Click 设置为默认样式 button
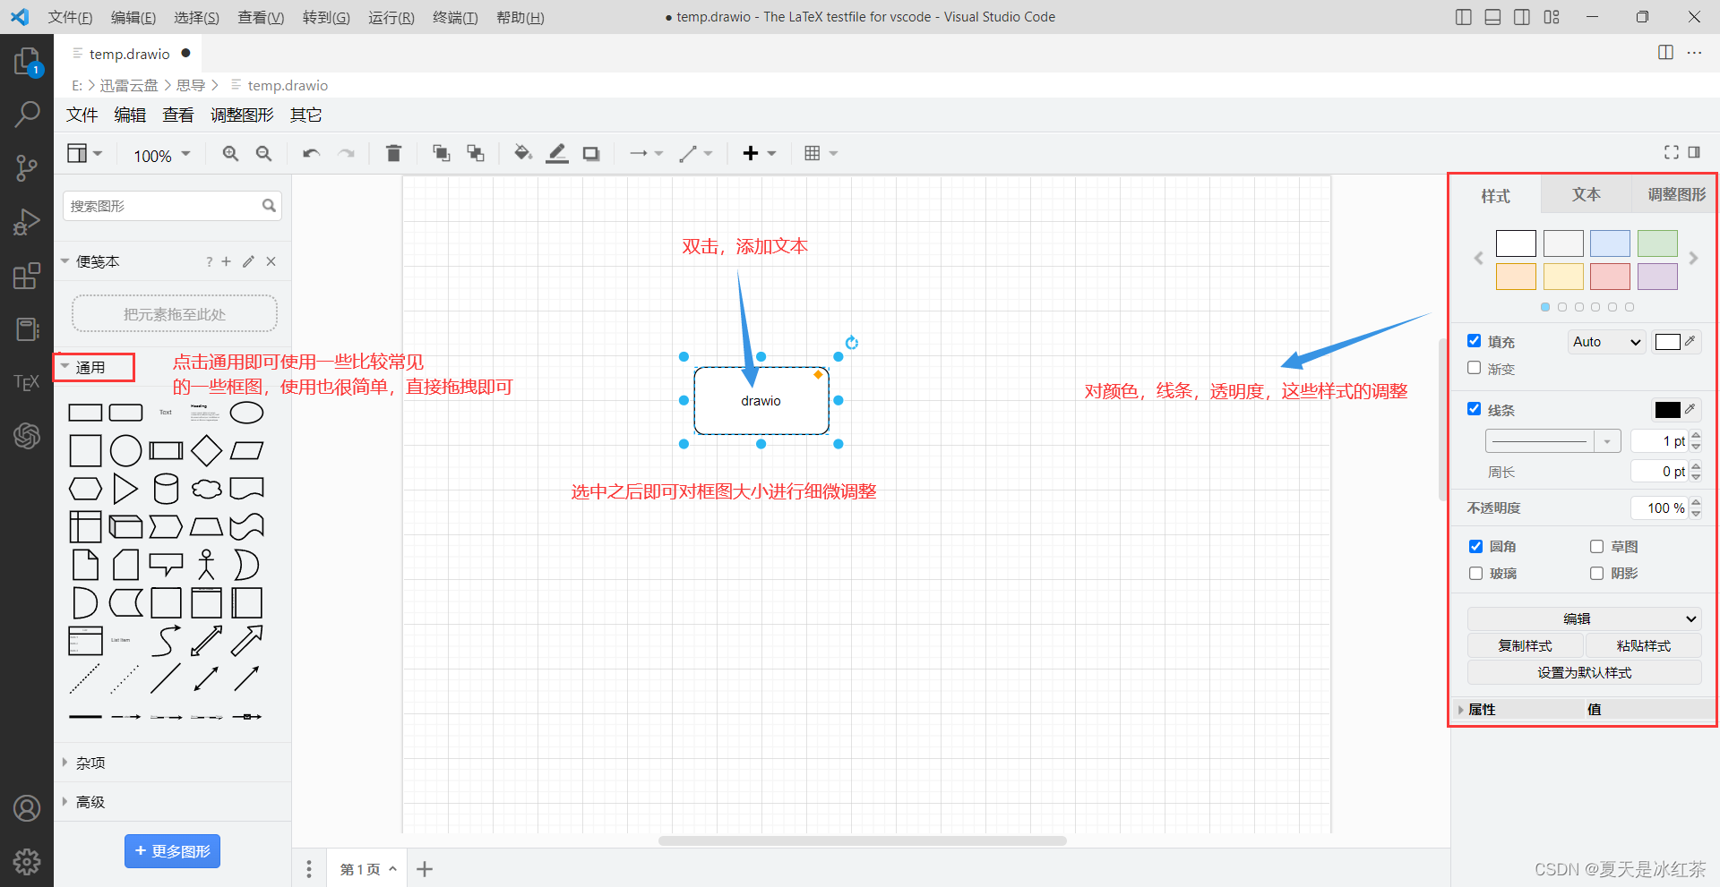This screenshot has height=887, width=1720. tap(1584, 672)
